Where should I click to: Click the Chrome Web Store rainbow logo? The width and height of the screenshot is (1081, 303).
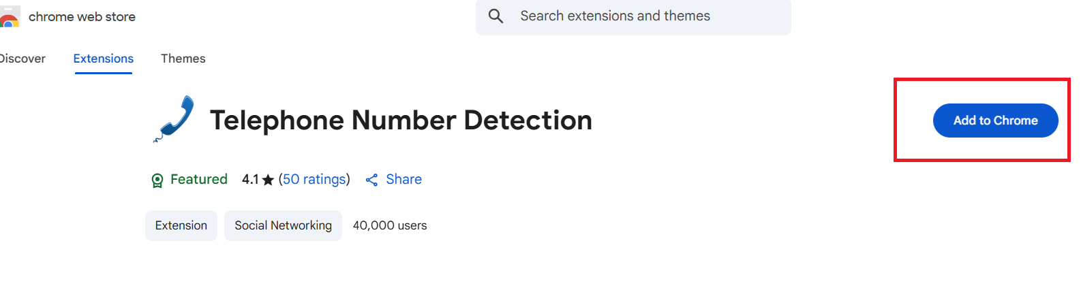coord(8,18)
